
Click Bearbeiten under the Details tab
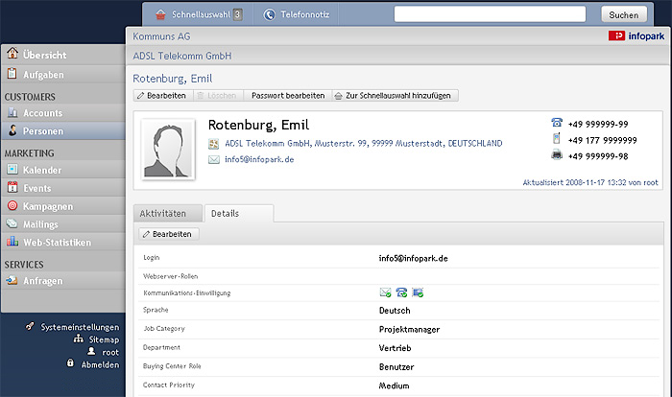tap(168, 234)
